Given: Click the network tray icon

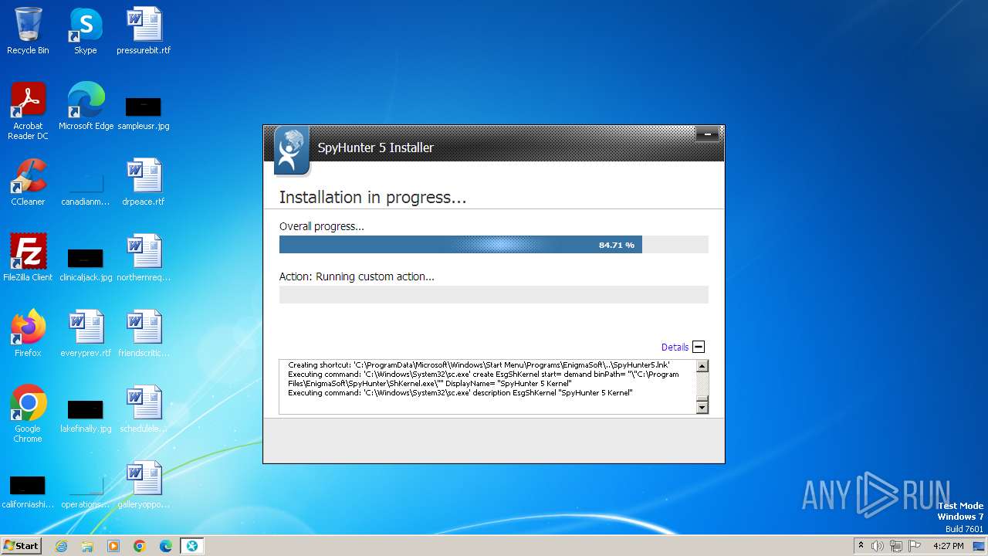Looking at the screenshot, I should (896, 546).
